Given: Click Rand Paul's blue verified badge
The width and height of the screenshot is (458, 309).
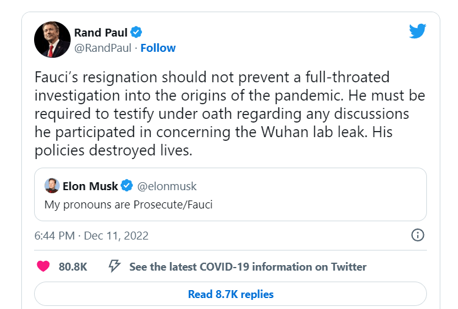Looking at the screenshot, I should (137, 32).
